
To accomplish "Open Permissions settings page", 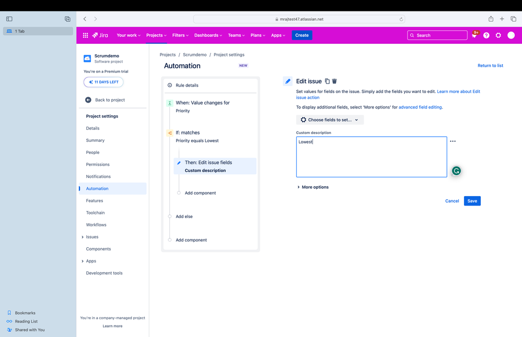I will [x=98, y=164].
